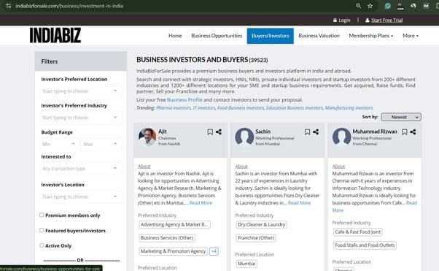Expand Budget Range Max dropdown
Image resolution: width=439 pixels, height=271 pixels.
click(101, 144)
